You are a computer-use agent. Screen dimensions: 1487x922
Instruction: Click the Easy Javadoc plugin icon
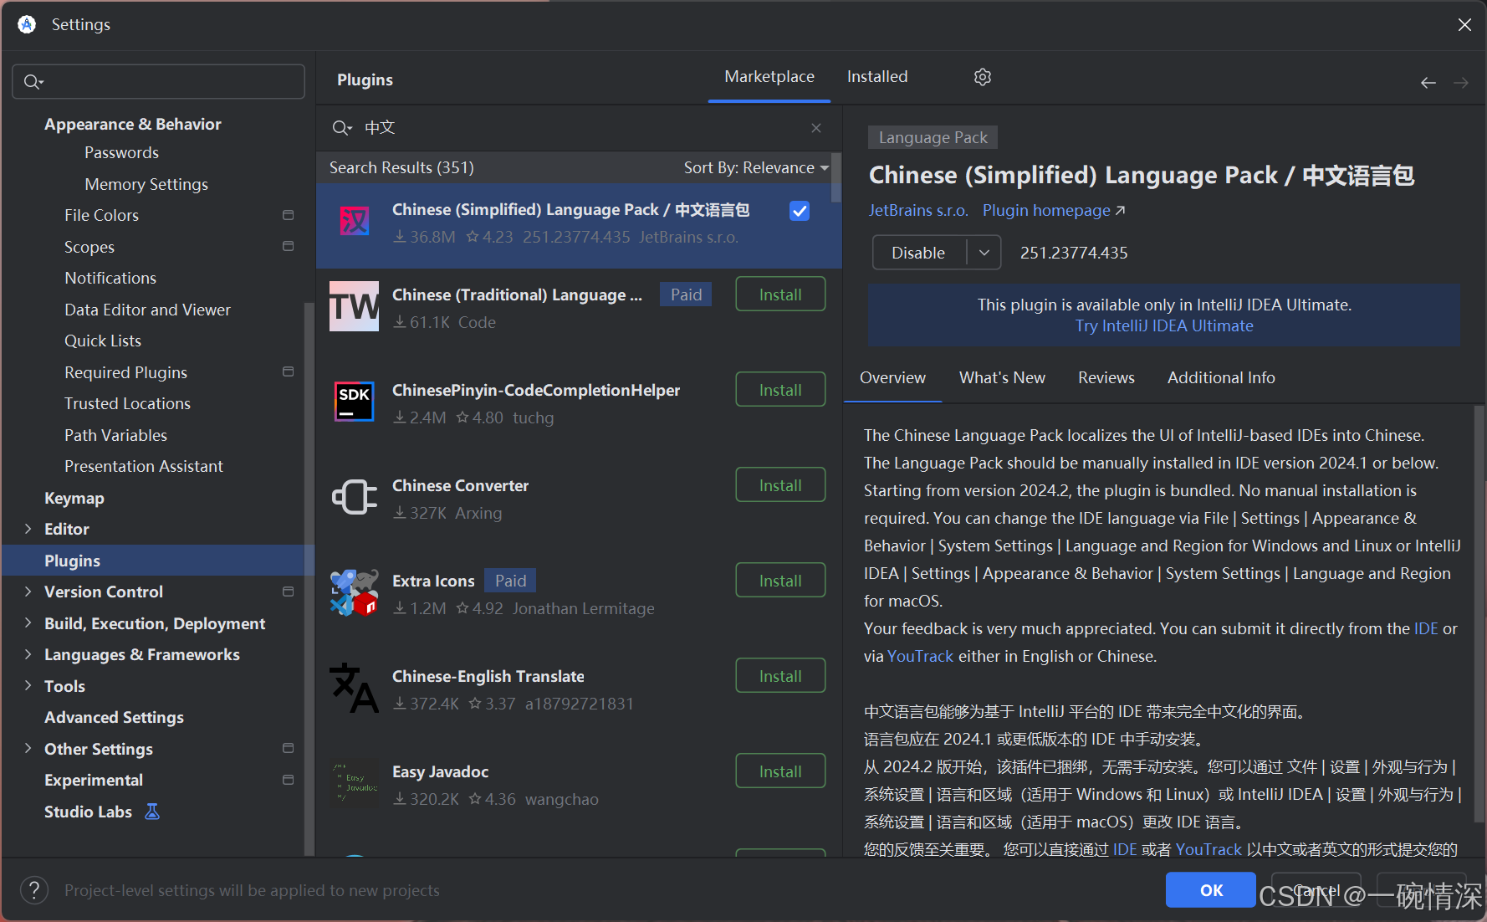355,783
